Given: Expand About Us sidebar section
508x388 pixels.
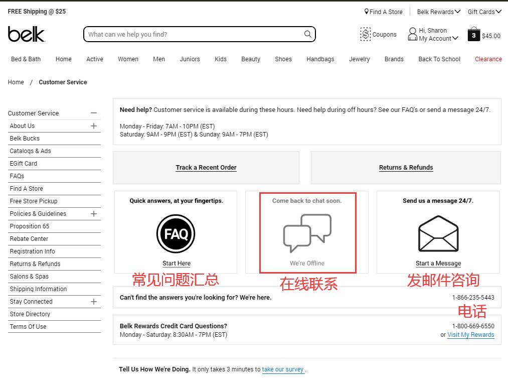Looking at the screenshot, I should [x=94, y=126].
